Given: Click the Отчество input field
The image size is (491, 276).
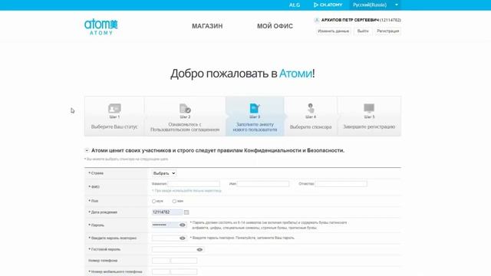Looking at the screenshot, I should [x=341, y=184].
